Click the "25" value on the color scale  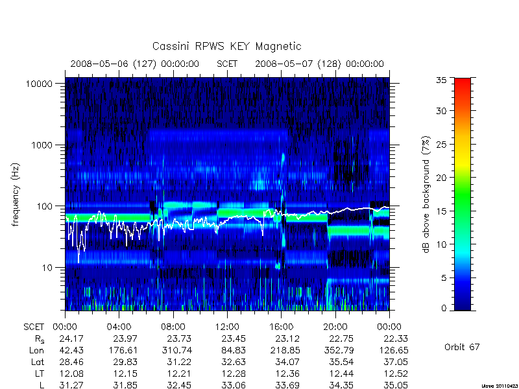[x=441, y=145]
